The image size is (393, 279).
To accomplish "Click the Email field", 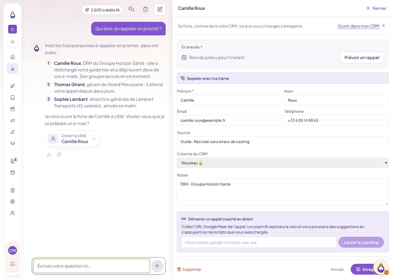I will tap(229, 120).
